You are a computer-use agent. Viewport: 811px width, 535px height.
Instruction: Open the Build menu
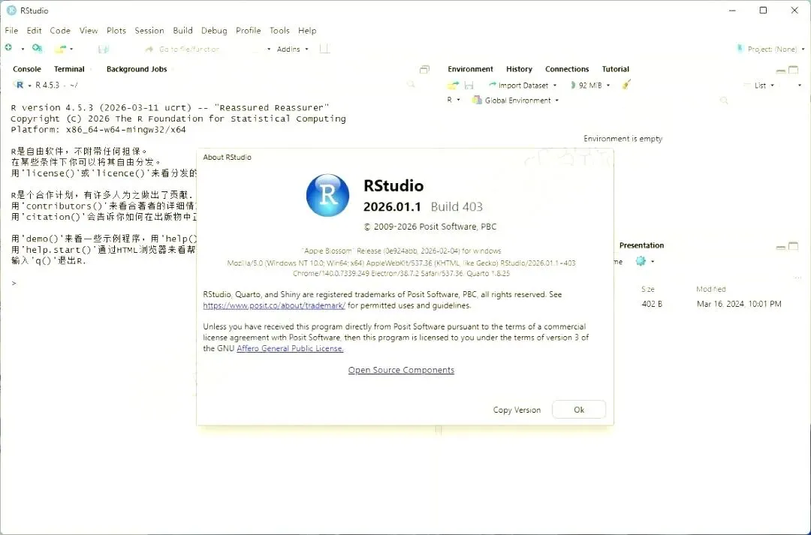pos(182,31)
